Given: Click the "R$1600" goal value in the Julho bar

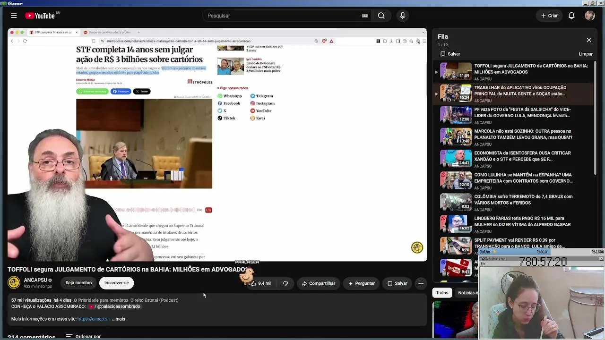Looking at the screenshot, I should (x=597, y=252).
